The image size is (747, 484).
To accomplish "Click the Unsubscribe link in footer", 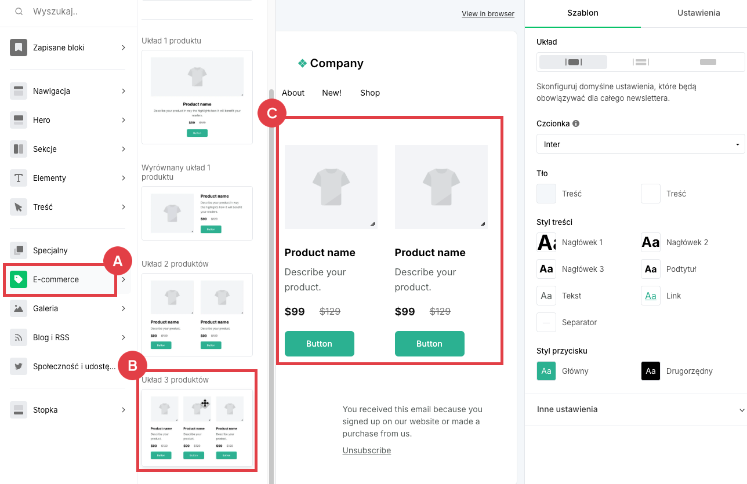I will point(367,450).
